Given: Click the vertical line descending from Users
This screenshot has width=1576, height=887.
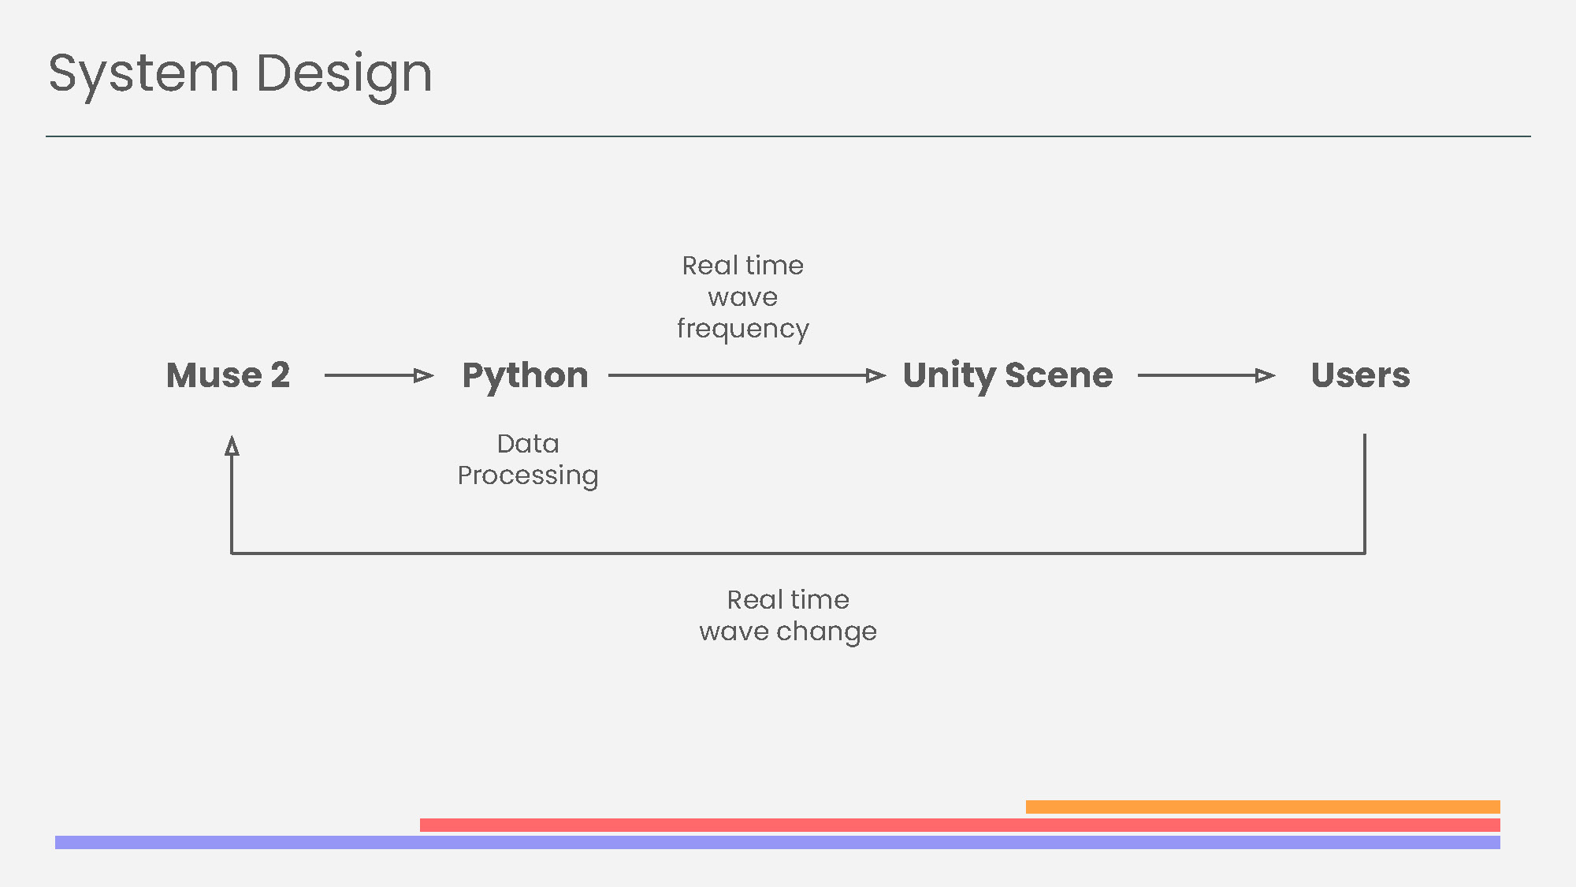Looking at the screenshot, I should coord(1364,493).
